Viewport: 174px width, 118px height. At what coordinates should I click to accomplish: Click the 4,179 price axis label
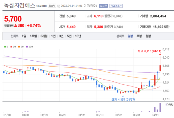click(166, 99)
